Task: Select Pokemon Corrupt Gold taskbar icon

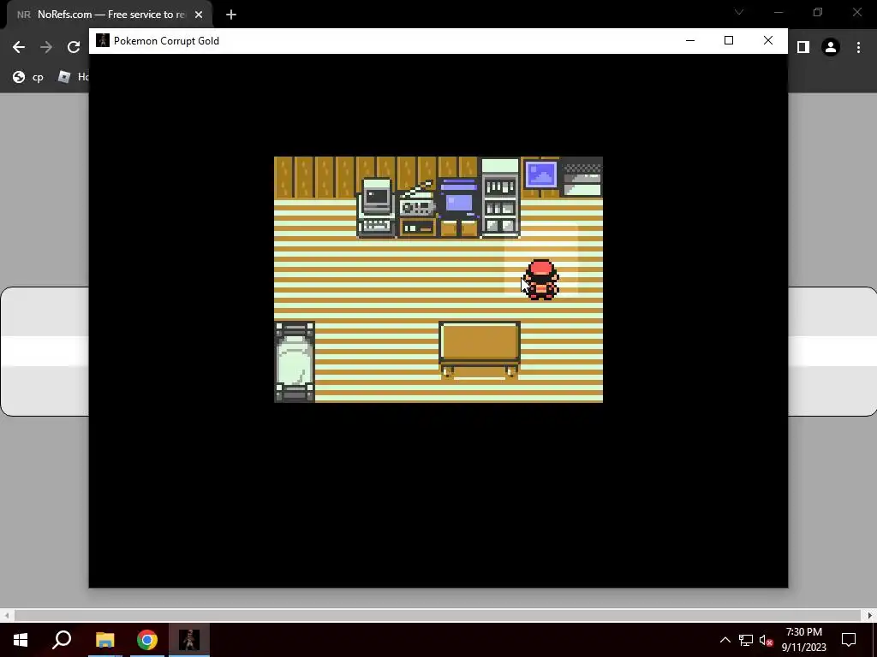Action: click(x=189, y=640)
